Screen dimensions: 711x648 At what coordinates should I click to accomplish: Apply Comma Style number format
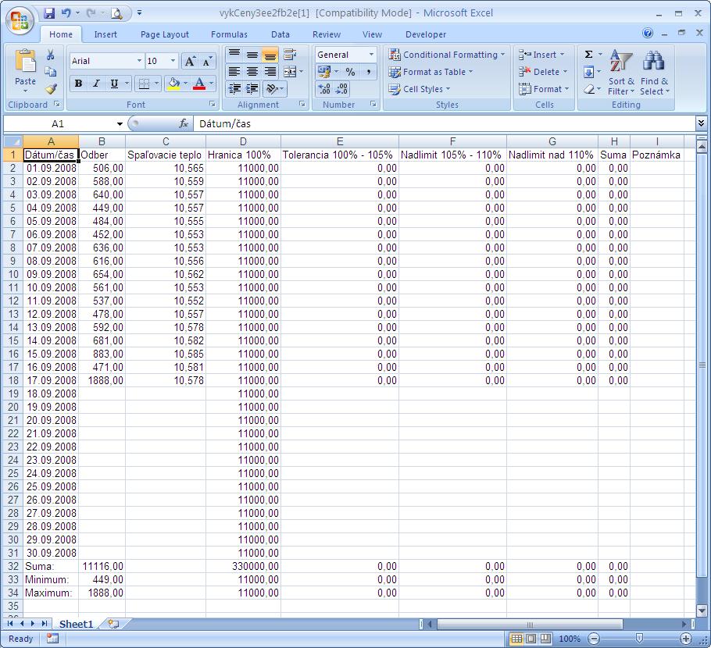369,72
